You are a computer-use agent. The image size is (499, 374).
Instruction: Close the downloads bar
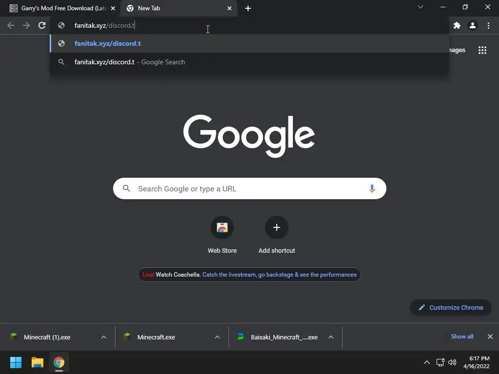(490, 337)
